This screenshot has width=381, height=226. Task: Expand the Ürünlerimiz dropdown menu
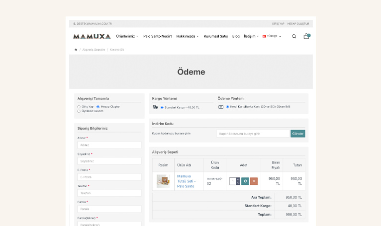pyautogui.click(x=127, y=36)
